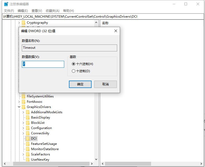Select the BasicDisplay tree item
Image resolution: width=205 pixels, height=167 pixels.
point(41,117)
